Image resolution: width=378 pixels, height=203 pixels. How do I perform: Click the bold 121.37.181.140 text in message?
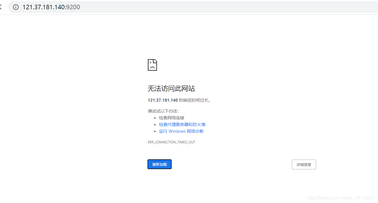coord(163,100)
